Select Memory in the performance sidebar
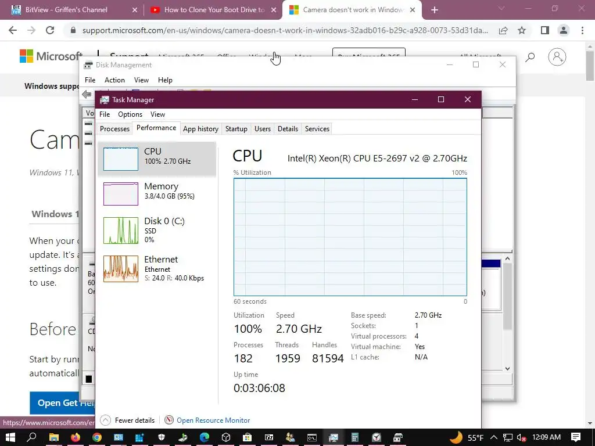Image resolution: width=595 pixels, height=446 pixels. point(157,193)
